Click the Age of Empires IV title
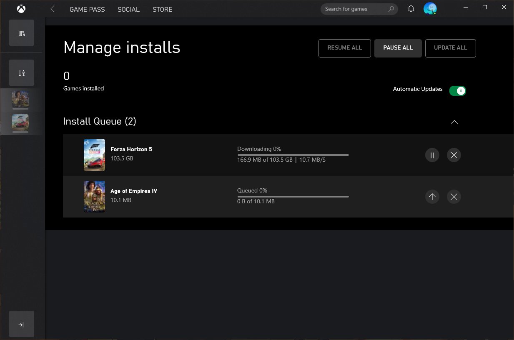 tap(134, 191)
